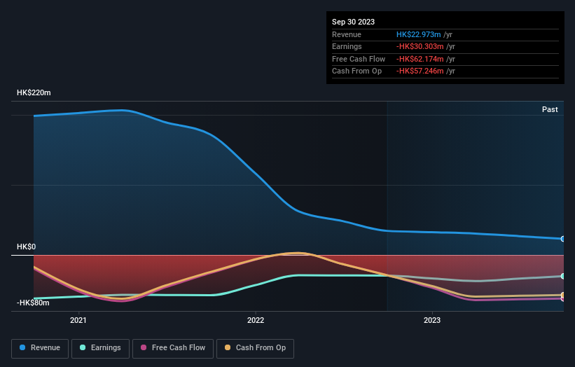Click the HK$22.973m revenue value

(418, 34)
